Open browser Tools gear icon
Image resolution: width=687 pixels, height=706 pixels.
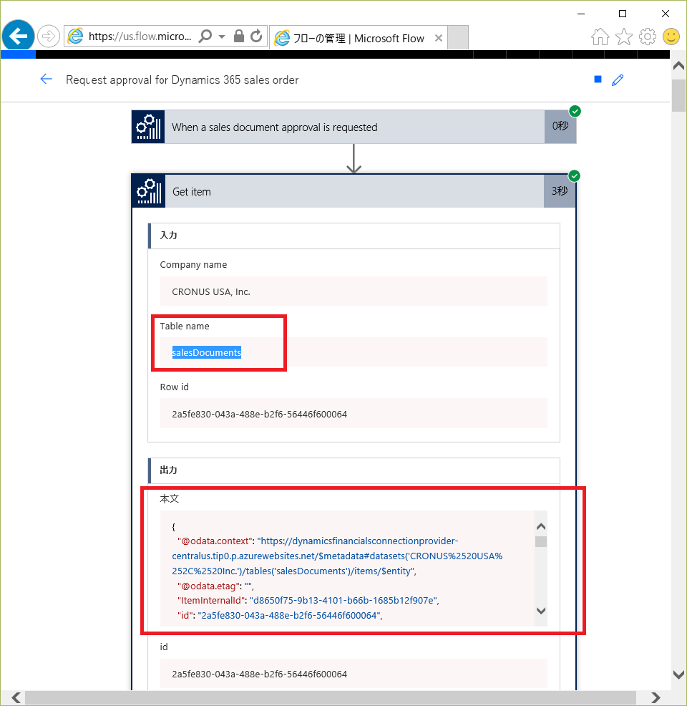(648, 37)
